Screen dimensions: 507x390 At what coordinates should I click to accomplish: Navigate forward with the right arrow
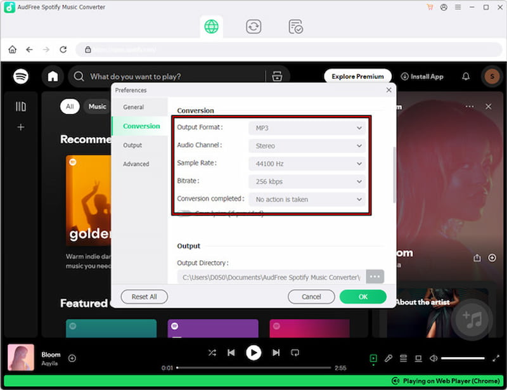(46, 49)
